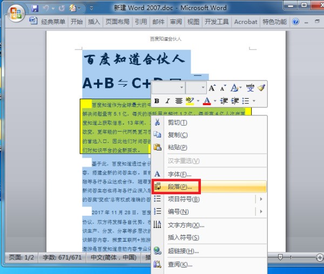Apply the red font color swatch
Image resolution: width=324 pixels, height=274 pixels.
[206, 101]
